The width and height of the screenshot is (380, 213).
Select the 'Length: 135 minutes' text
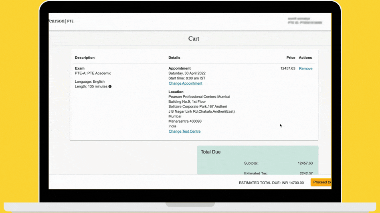(x=91, y=86)
